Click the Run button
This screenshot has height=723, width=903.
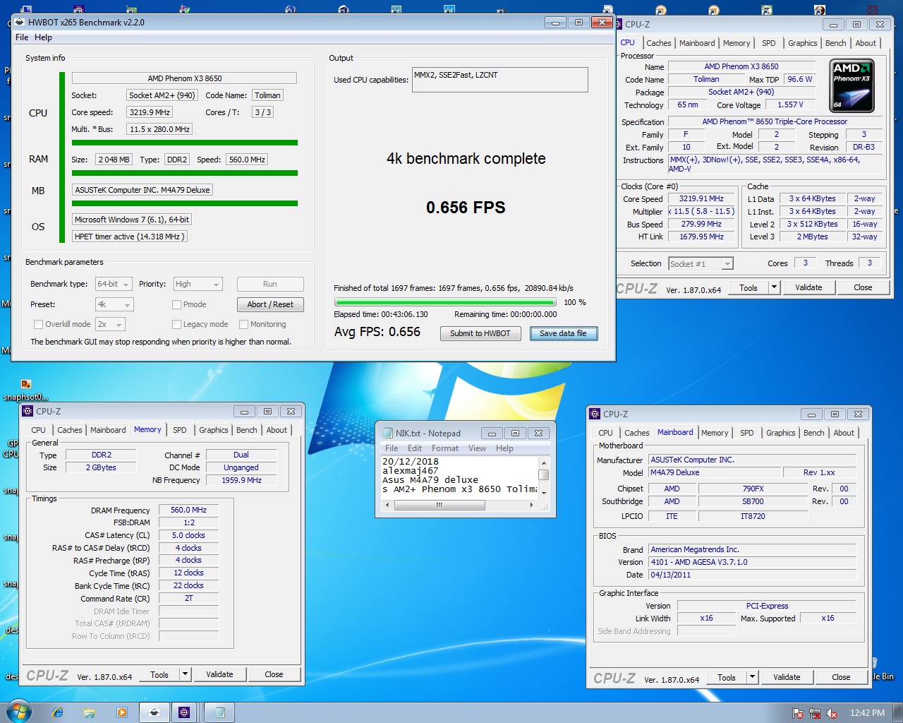point(270,284)
